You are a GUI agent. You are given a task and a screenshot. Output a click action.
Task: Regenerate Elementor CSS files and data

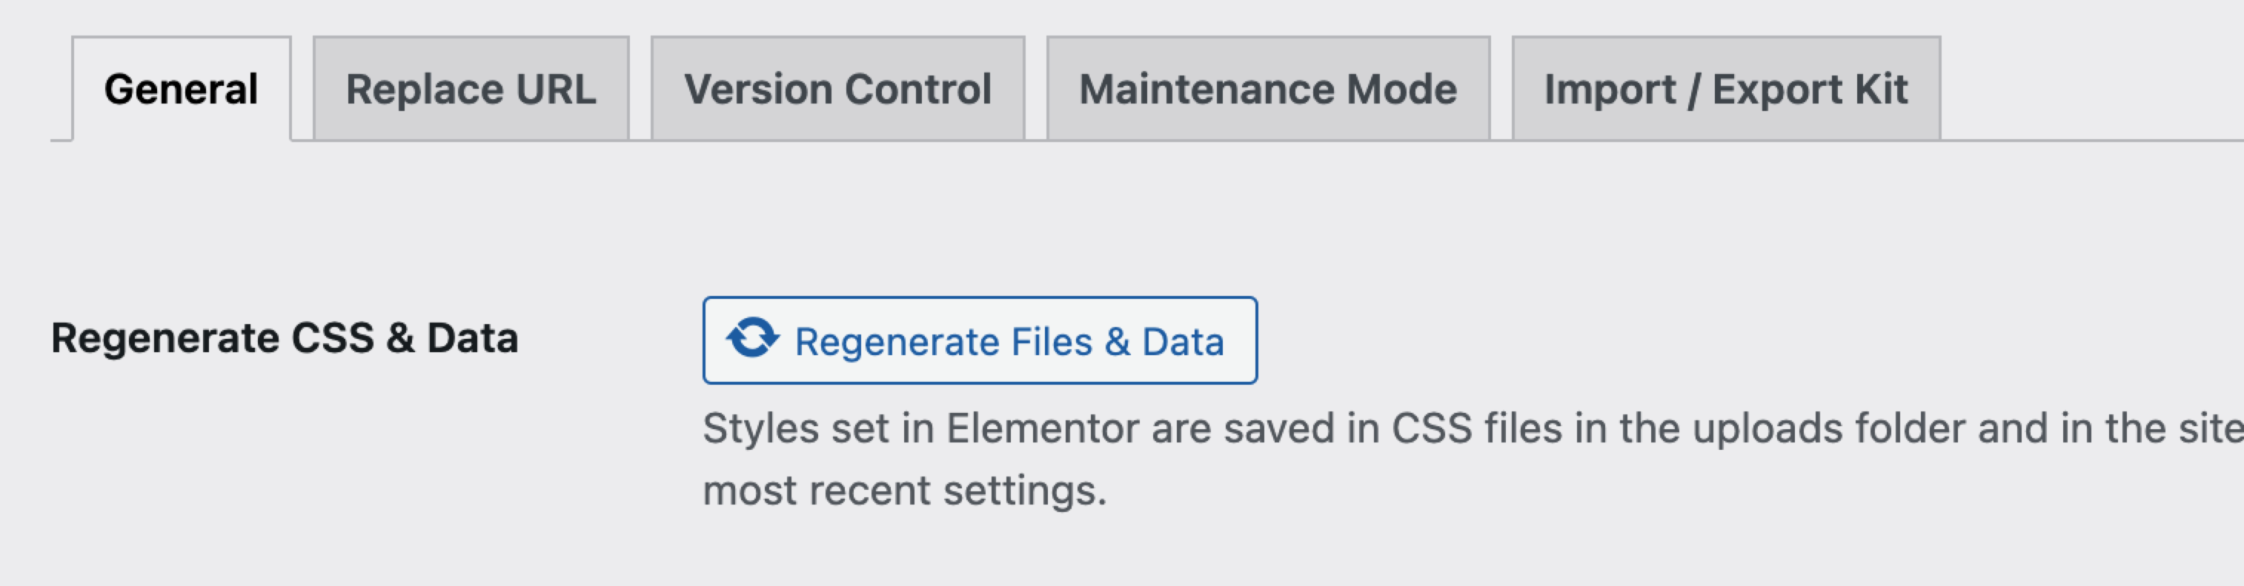pos(980,340)
